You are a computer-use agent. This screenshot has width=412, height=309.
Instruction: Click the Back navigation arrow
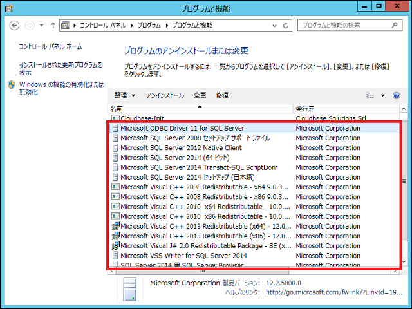[14, 26]
